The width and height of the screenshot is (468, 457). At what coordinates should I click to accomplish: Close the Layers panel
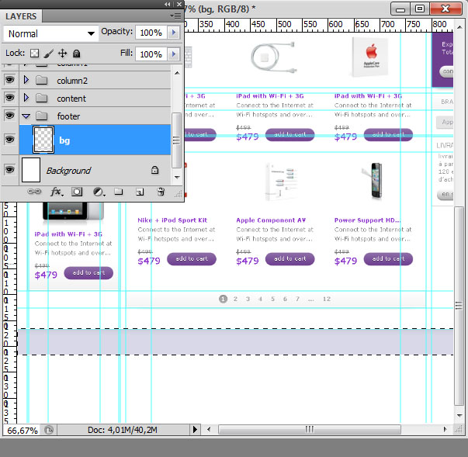tap(179, 4)
